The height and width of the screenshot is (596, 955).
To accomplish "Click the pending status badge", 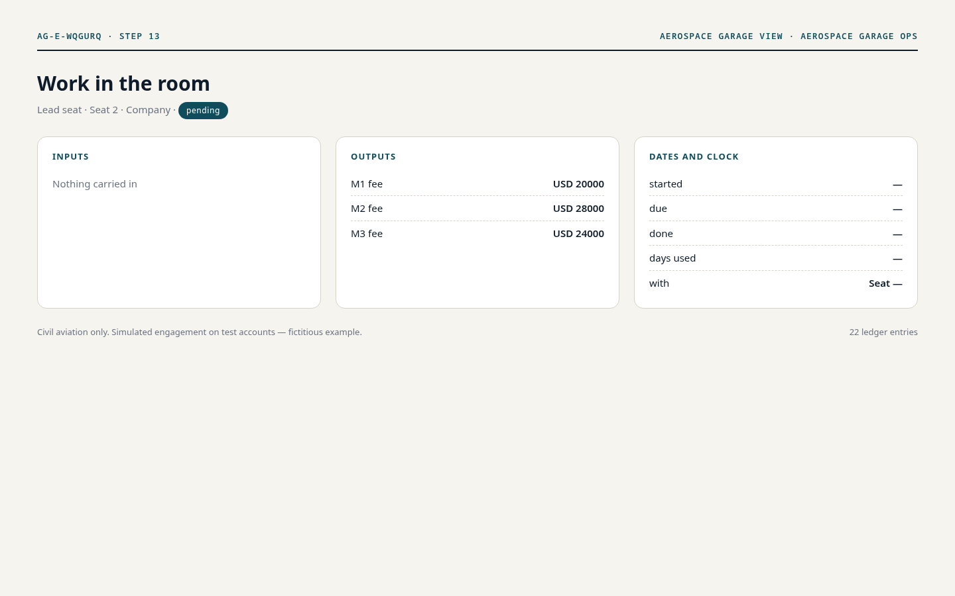I will [203, 111].
